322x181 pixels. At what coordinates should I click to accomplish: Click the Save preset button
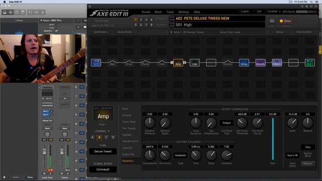tap(285, 21)
